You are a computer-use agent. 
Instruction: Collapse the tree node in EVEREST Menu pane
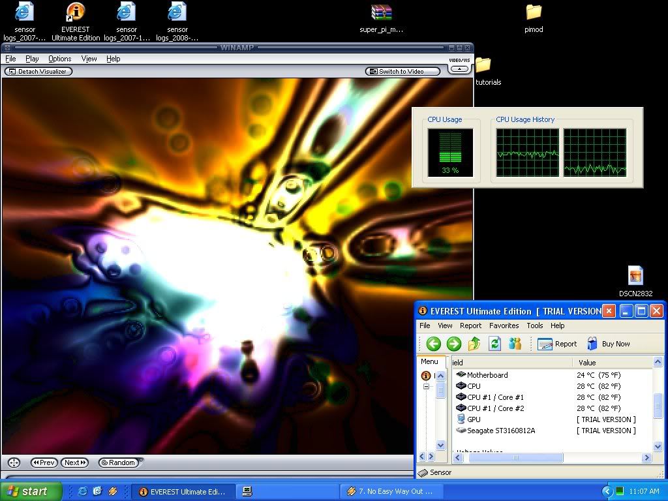click(x=426, y=386)
